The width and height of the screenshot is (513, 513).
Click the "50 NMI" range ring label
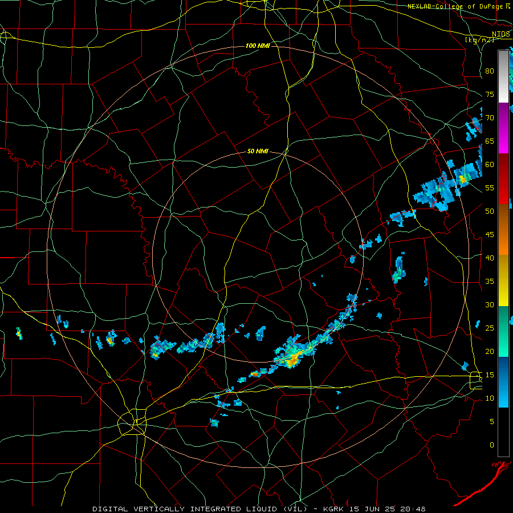258,151
